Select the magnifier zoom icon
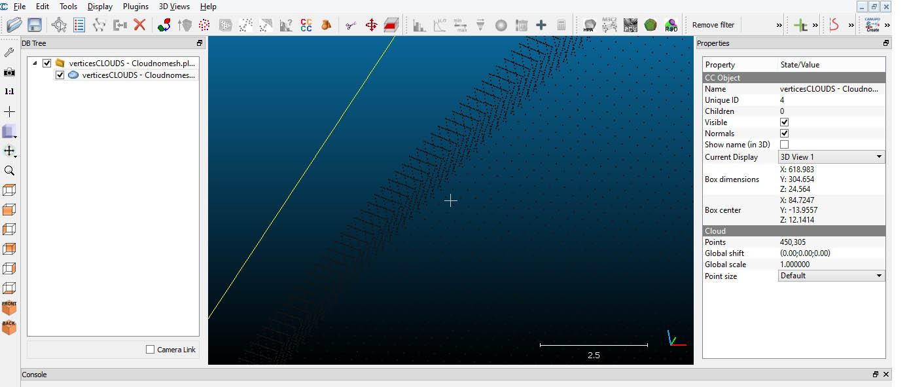The width and height of the screenshot is (909, 387). tap(9, 170)
